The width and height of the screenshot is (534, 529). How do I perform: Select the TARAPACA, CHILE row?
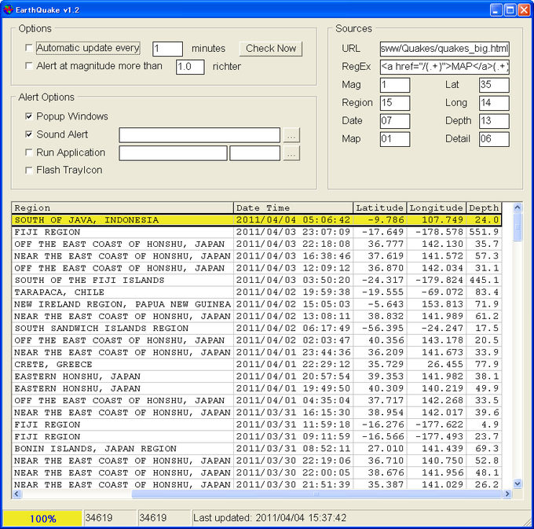257,292
